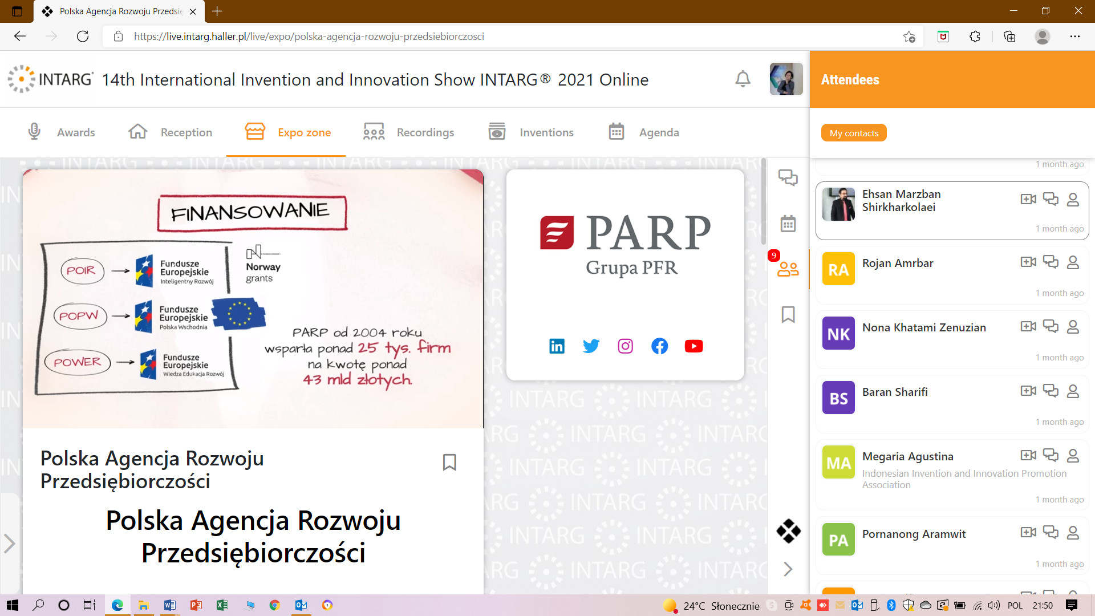Viewport: 1095px width, 616px height.
Task: View profile of Megaria Agustina
Action: pos(1073,455)
